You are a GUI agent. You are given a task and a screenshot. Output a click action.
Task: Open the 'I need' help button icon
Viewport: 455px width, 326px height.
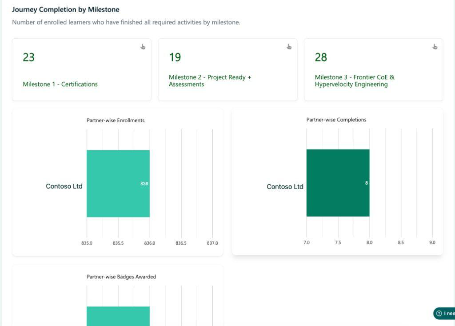[x=439, y=313]
